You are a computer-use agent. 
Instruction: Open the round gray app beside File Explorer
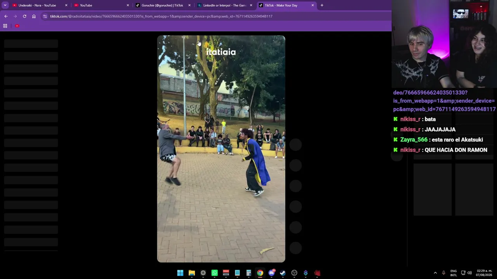coord(203,273)
